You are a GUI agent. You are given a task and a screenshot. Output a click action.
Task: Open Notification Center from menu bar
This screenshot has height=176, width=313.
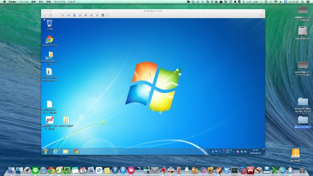tap(308, 2)
